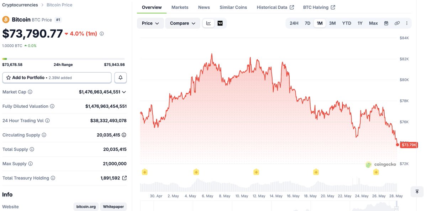The height and width of the screenshot is (211, 427).
Task: Click the chart link share icon
Action: coord(397,23)
